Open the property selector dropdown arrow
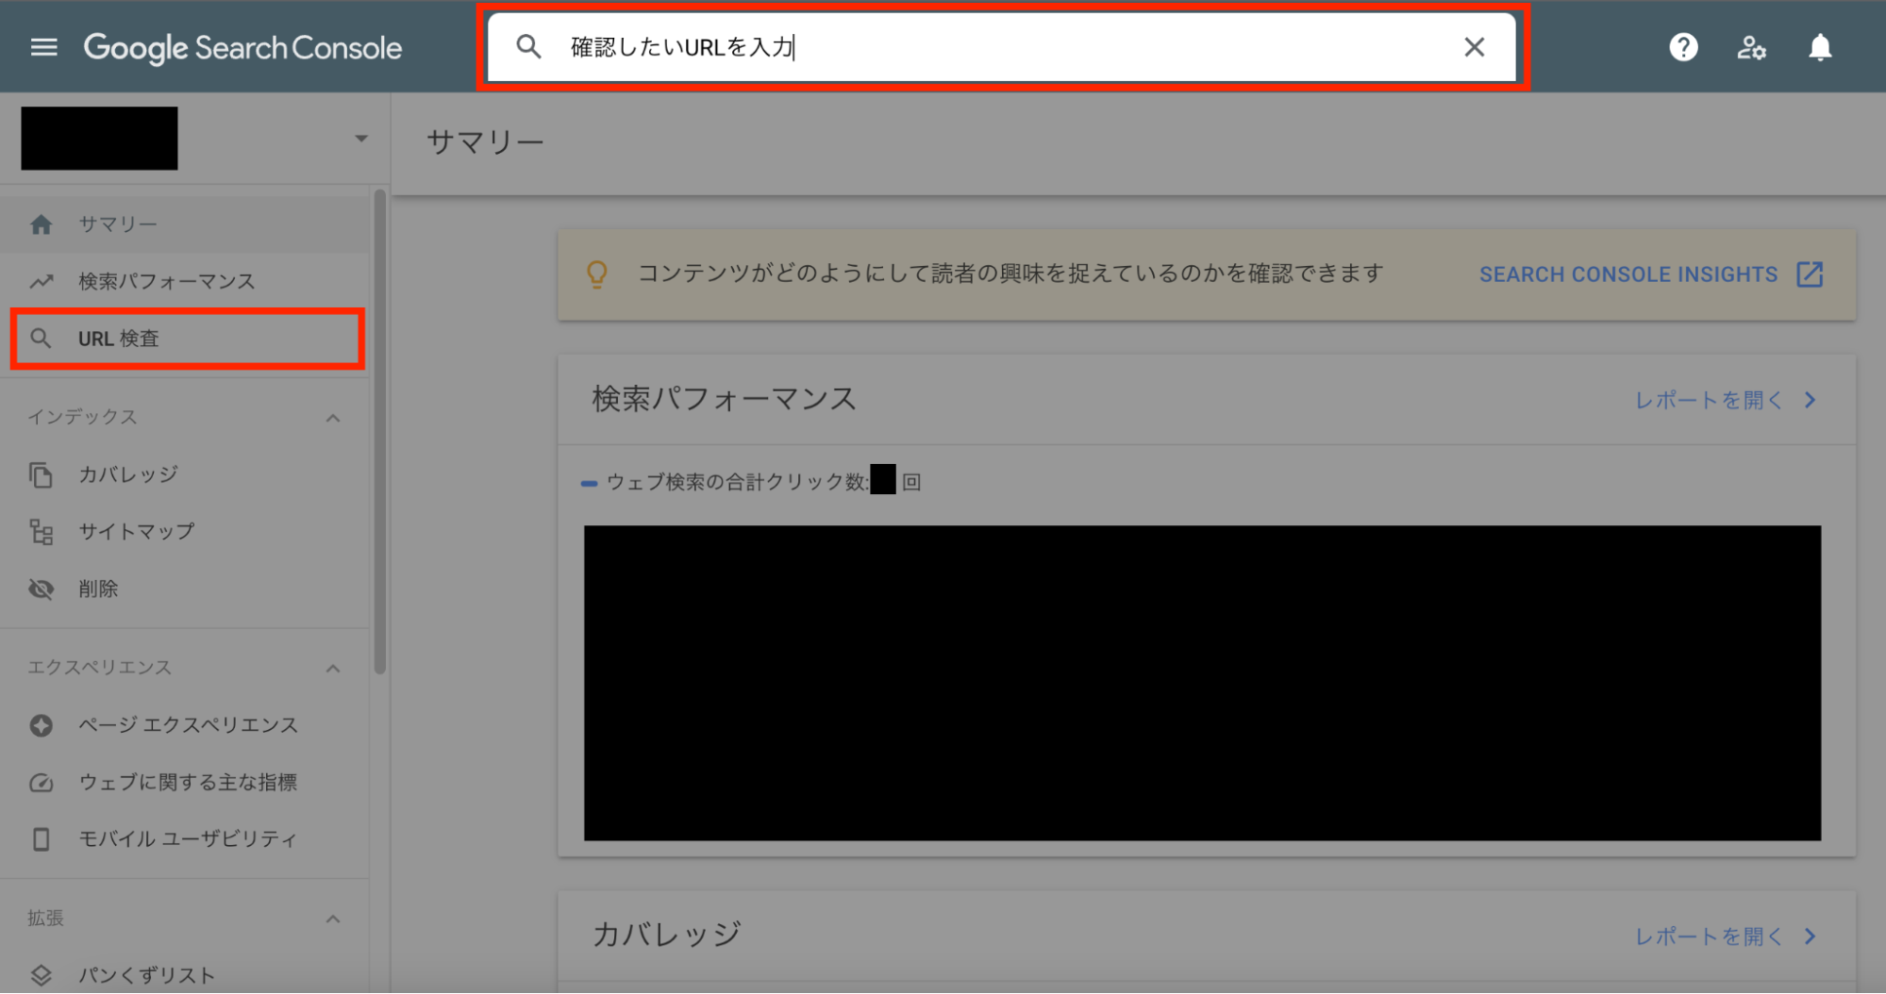The width and height of the screenshot is (1886, 994). pyautogui.click(x=361, y=139)
